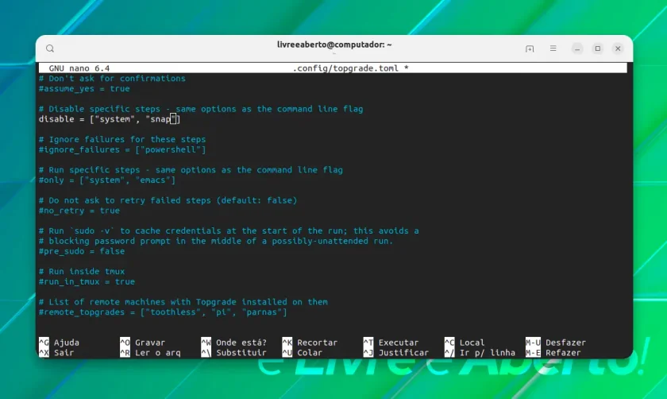Click the ^O Gravar shortcut
This screenshot has height=399, width=667.
tap(142, 343)
